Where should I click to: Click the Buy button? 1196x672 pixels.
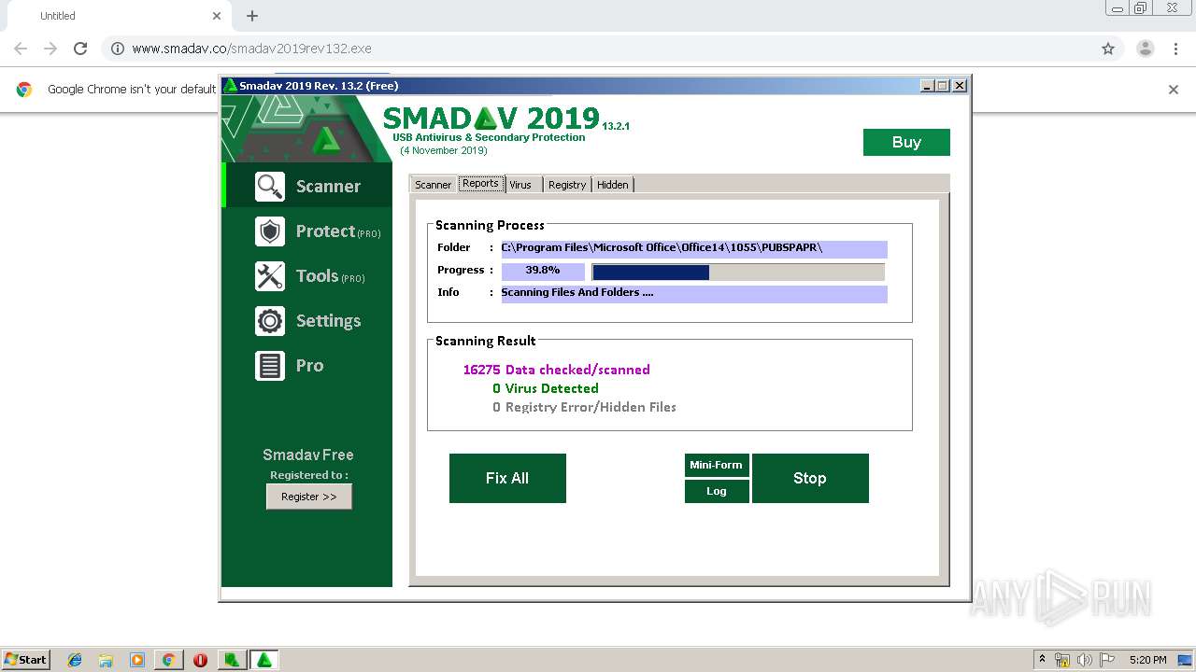[x=906, y=142]
